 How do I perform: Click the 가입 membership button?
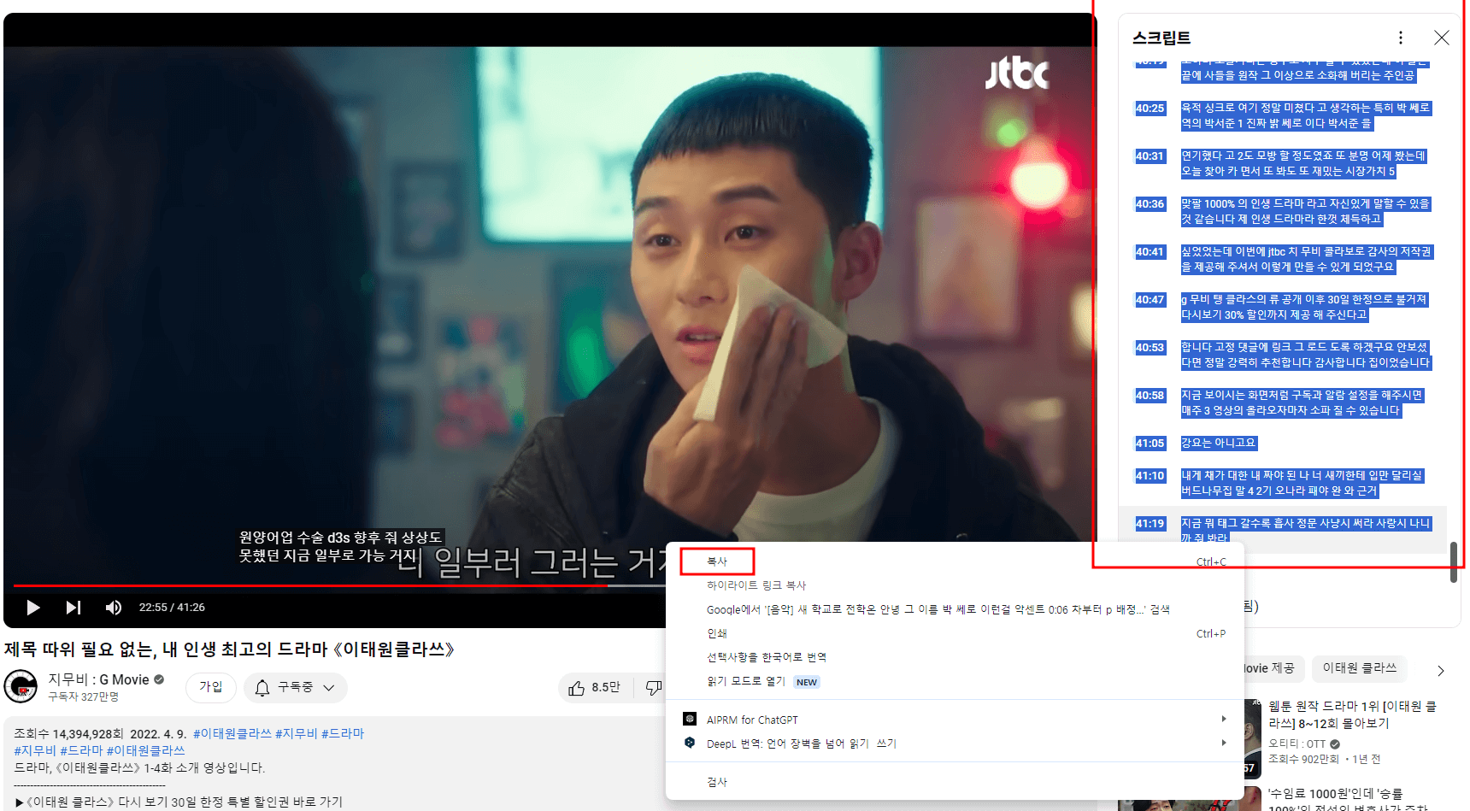click(210, 687)
